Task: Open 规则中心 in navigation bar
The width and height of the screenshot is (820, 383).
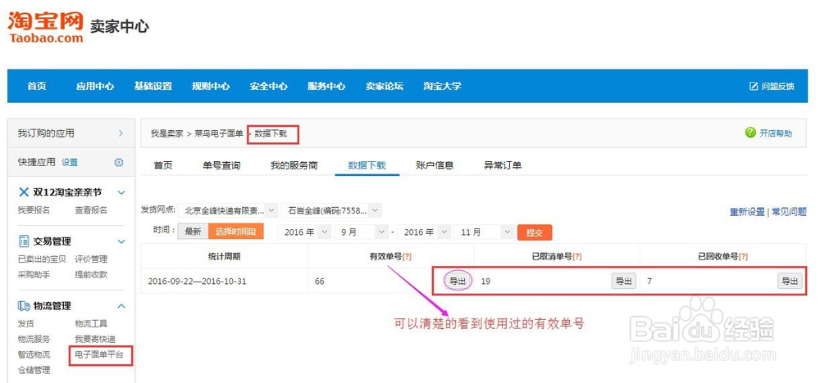Action: 211,86
